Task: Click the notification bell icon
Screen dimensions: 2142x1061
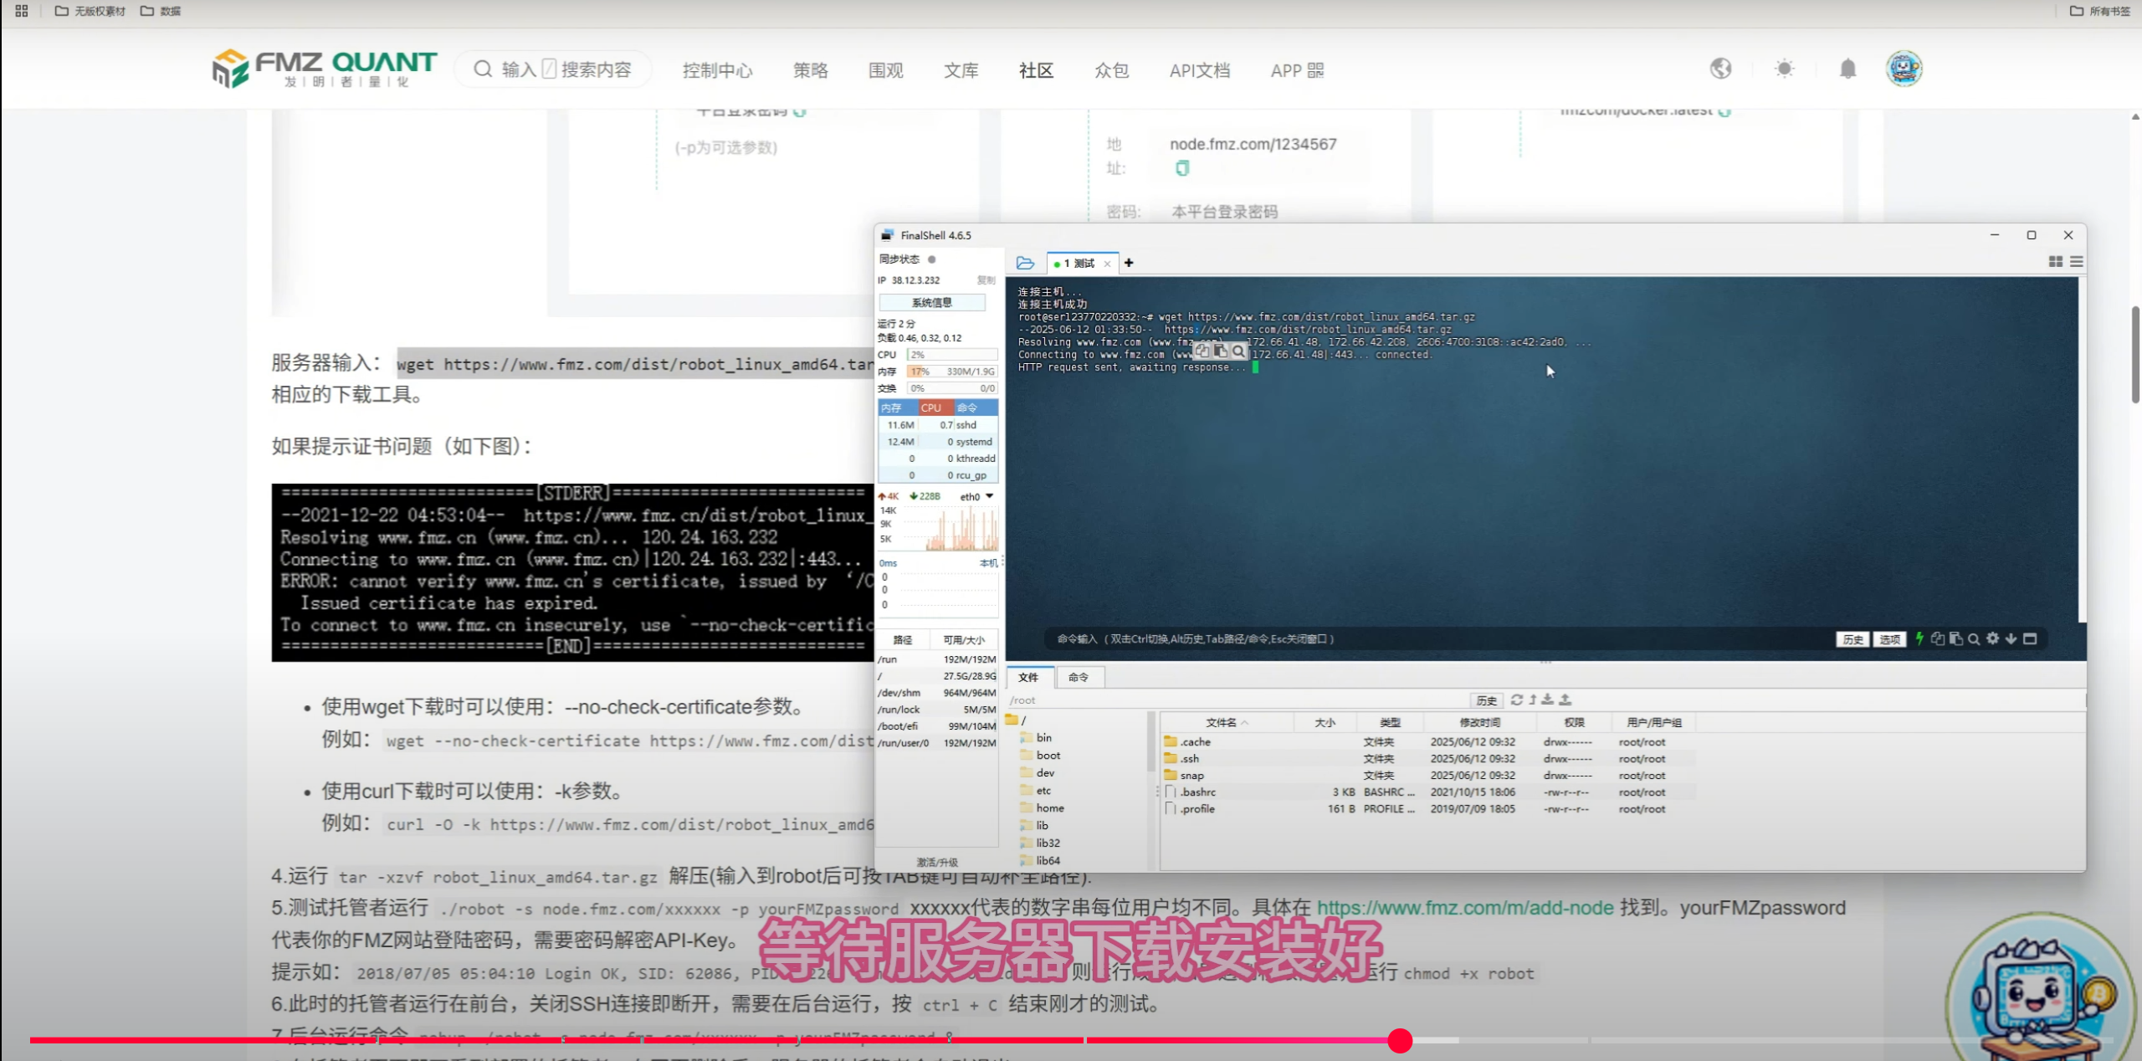Action: tap(1847, 69)
